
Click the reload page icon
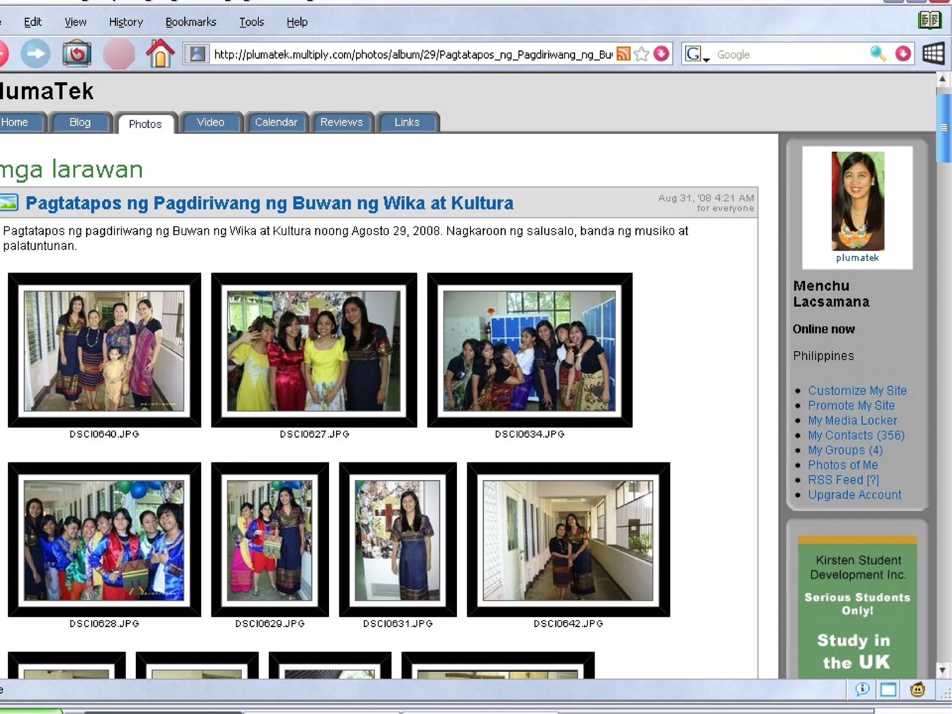(x=77, y=54)
